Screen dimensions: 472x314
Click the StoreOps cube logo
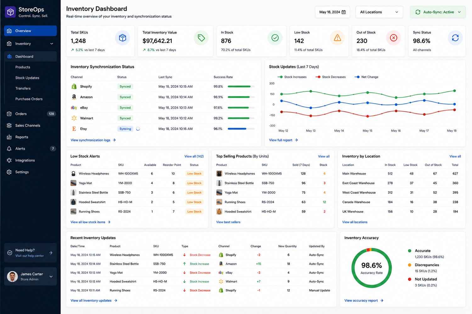(x=10, y=12)
